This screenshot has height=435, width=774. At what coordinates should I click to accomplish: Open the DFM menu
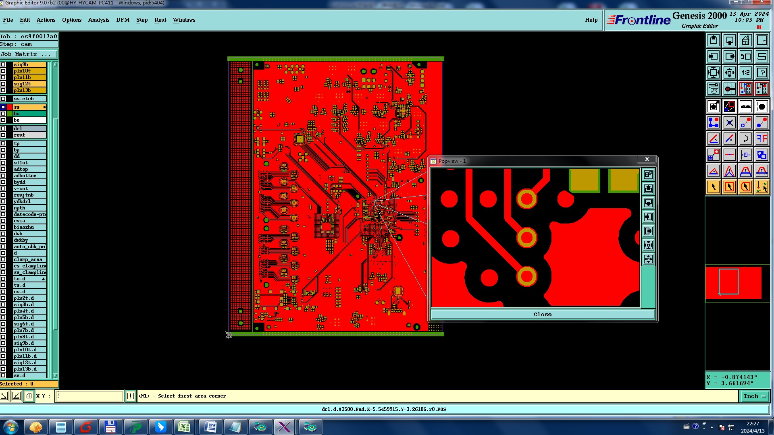[123, 20]
